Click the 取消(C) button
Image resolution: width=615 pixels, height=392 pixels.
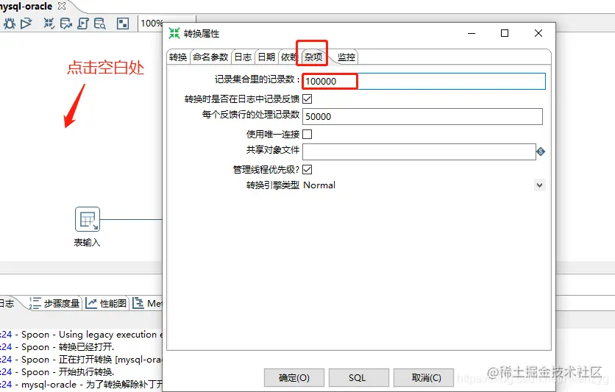point(424,378)
